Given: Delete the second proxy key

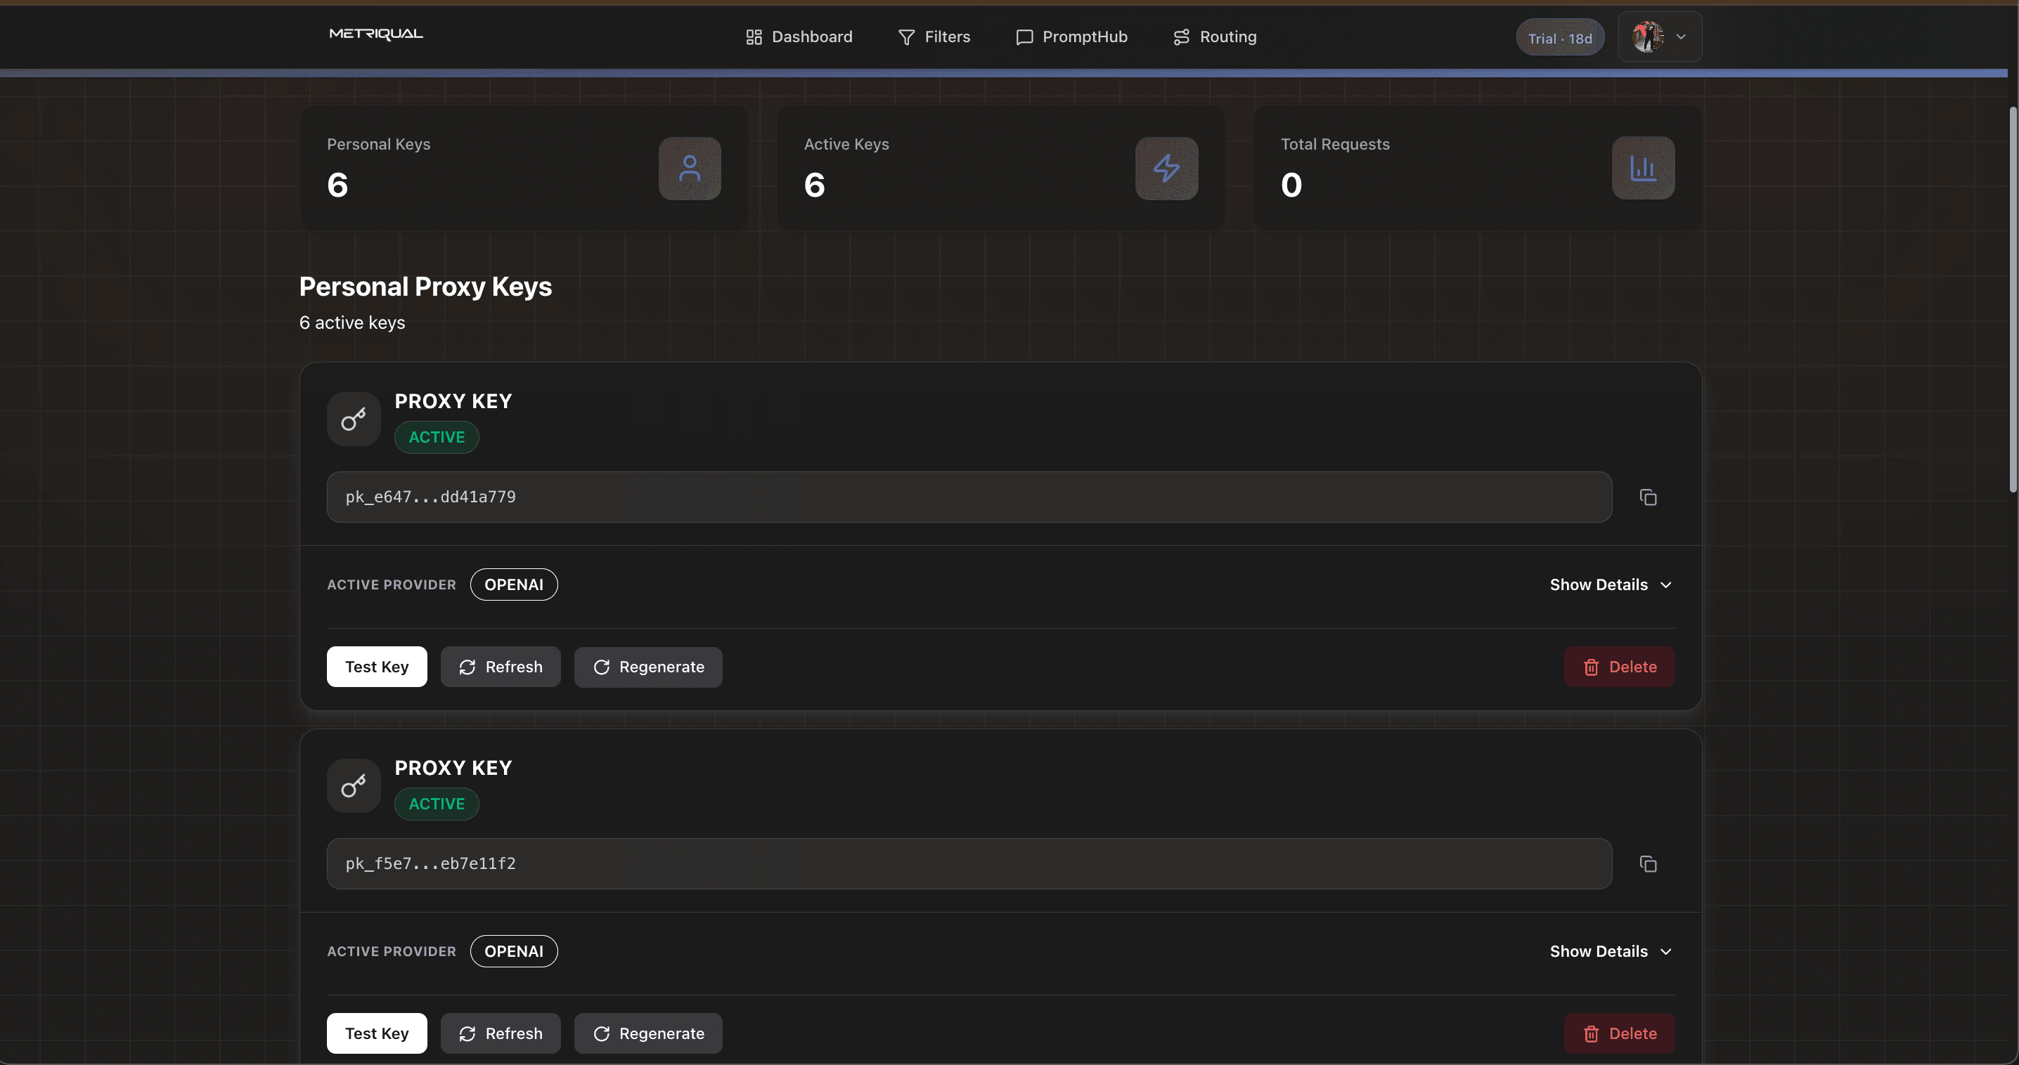Looking at the screenshot, I should click(x=1619, y=1033).
